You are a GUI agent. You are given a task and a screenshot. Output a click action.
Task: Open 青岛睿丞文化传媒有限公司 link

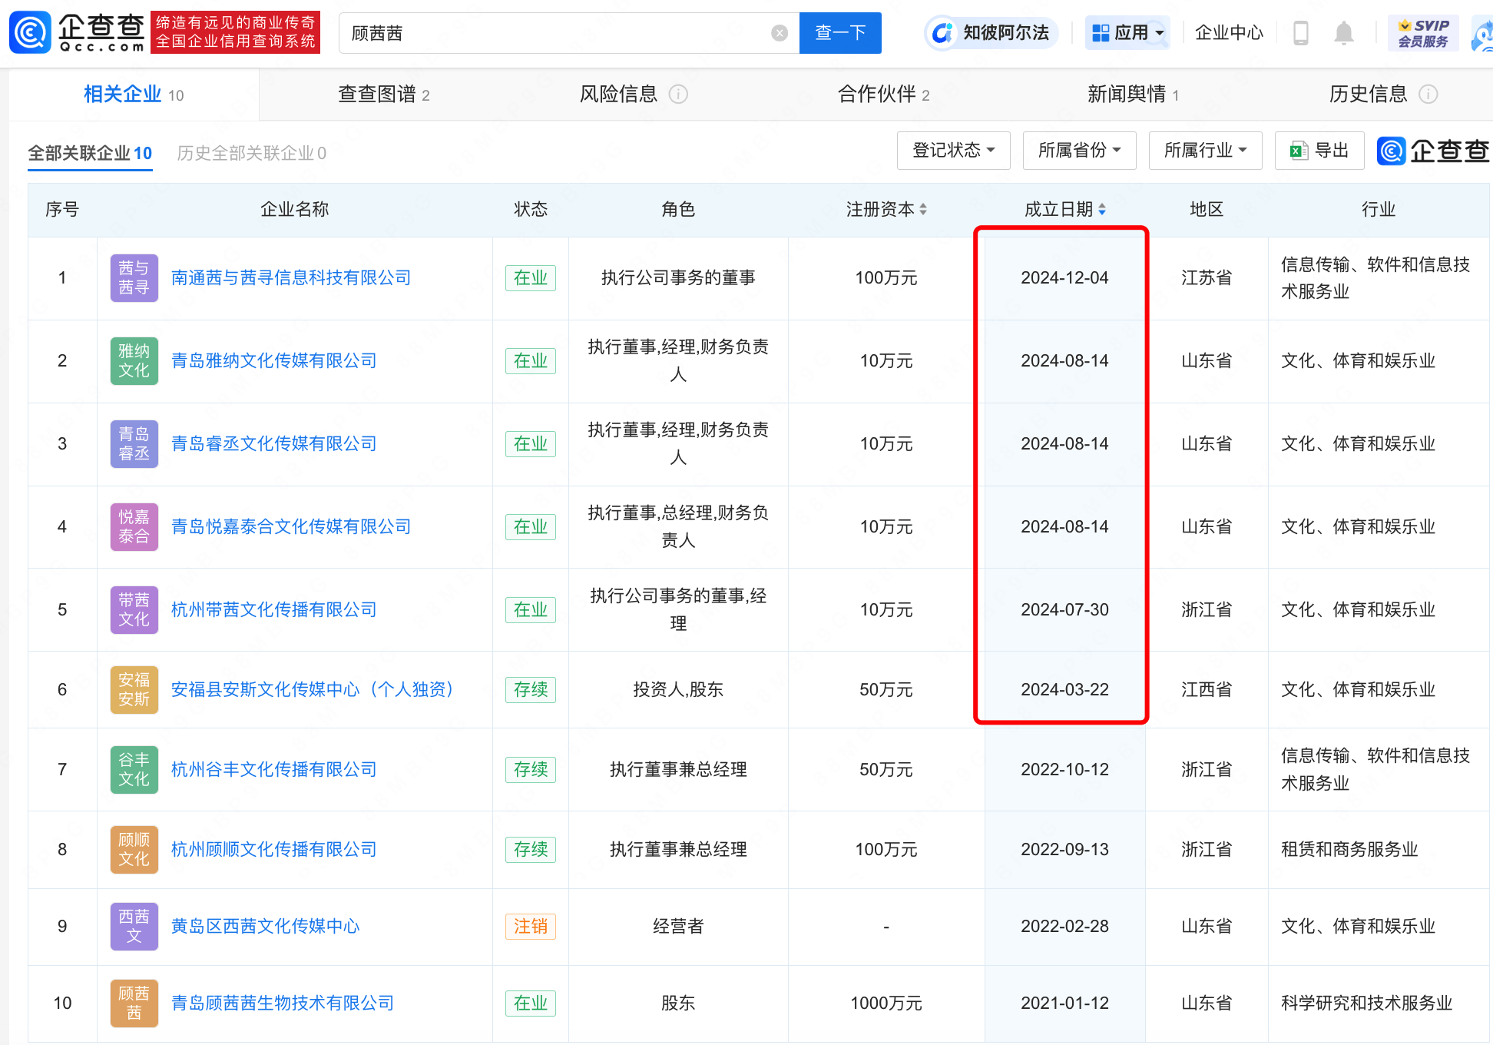tap(273, 444)
